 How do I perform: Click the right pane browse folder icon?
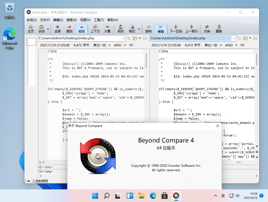point(246,38)
